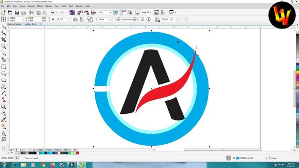Select the Parallel Dimension tool
Viewport: 299px width, 168px height.
[x=3, y=93]
